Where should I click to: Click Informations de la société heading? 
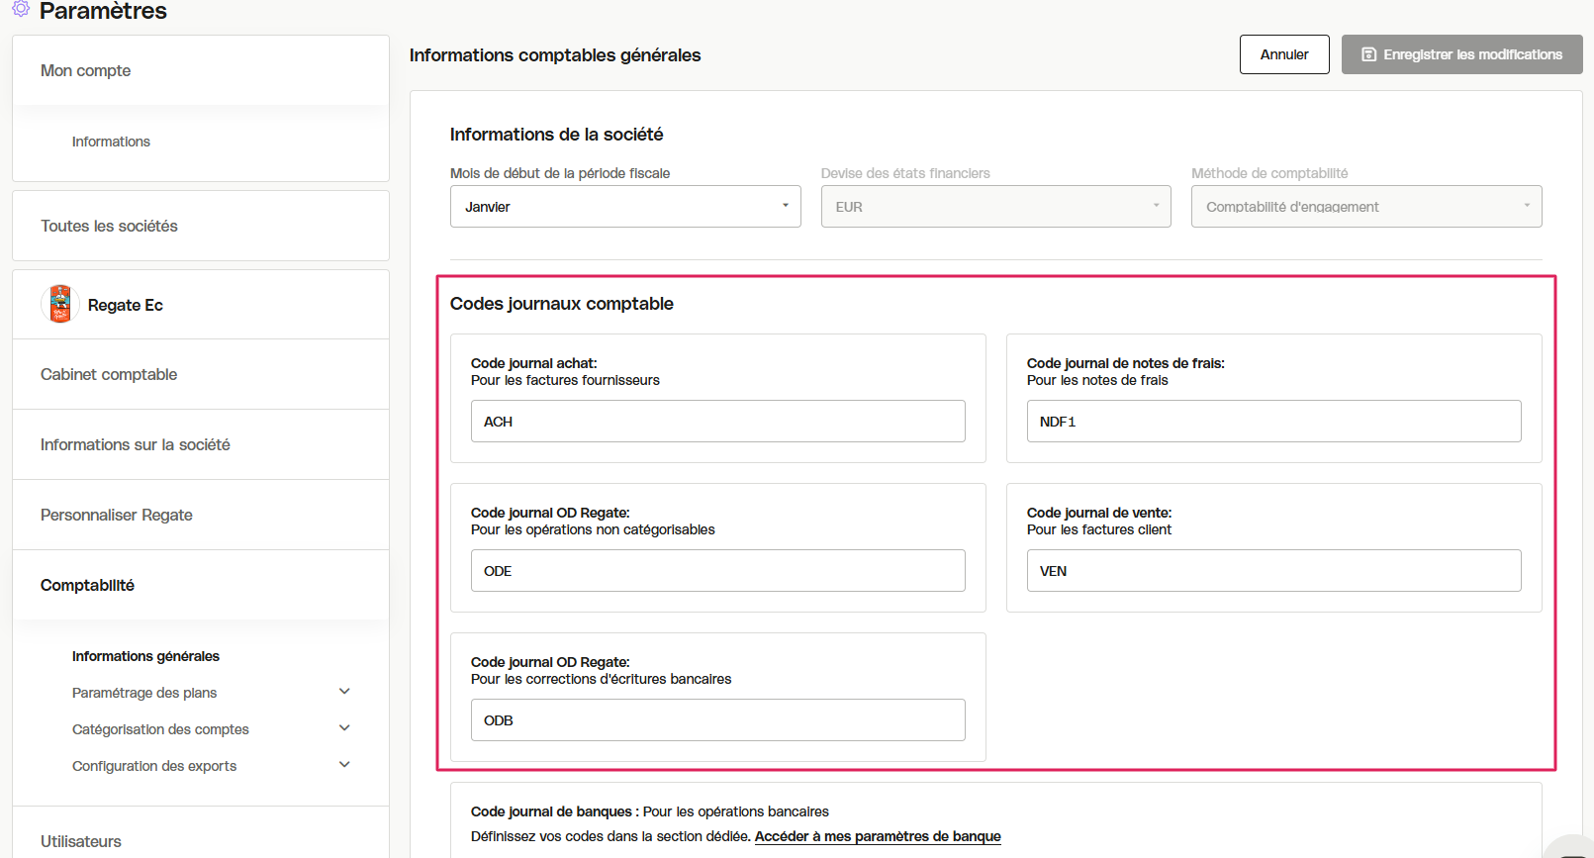(x=557, y=135)
